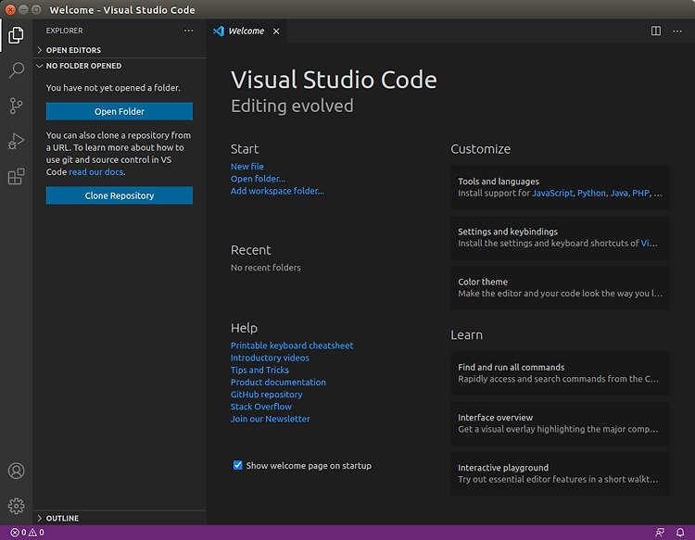Click the VS Code logo on Welcome tab
Viewport: 695px width, 540px height.
point(219,31)
